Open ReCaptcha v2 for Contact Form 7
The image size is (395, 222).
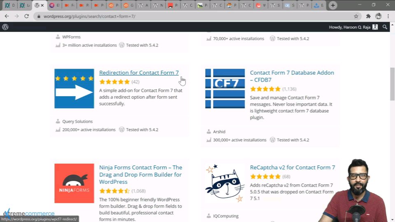pos(293,167)
